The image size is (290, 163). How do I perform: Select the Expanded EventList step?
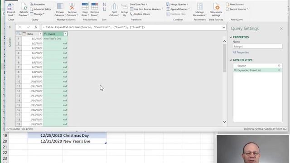pos(257,70)
